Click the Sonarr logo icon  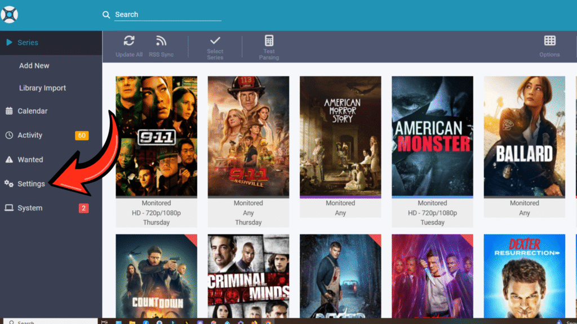[9, 15]
